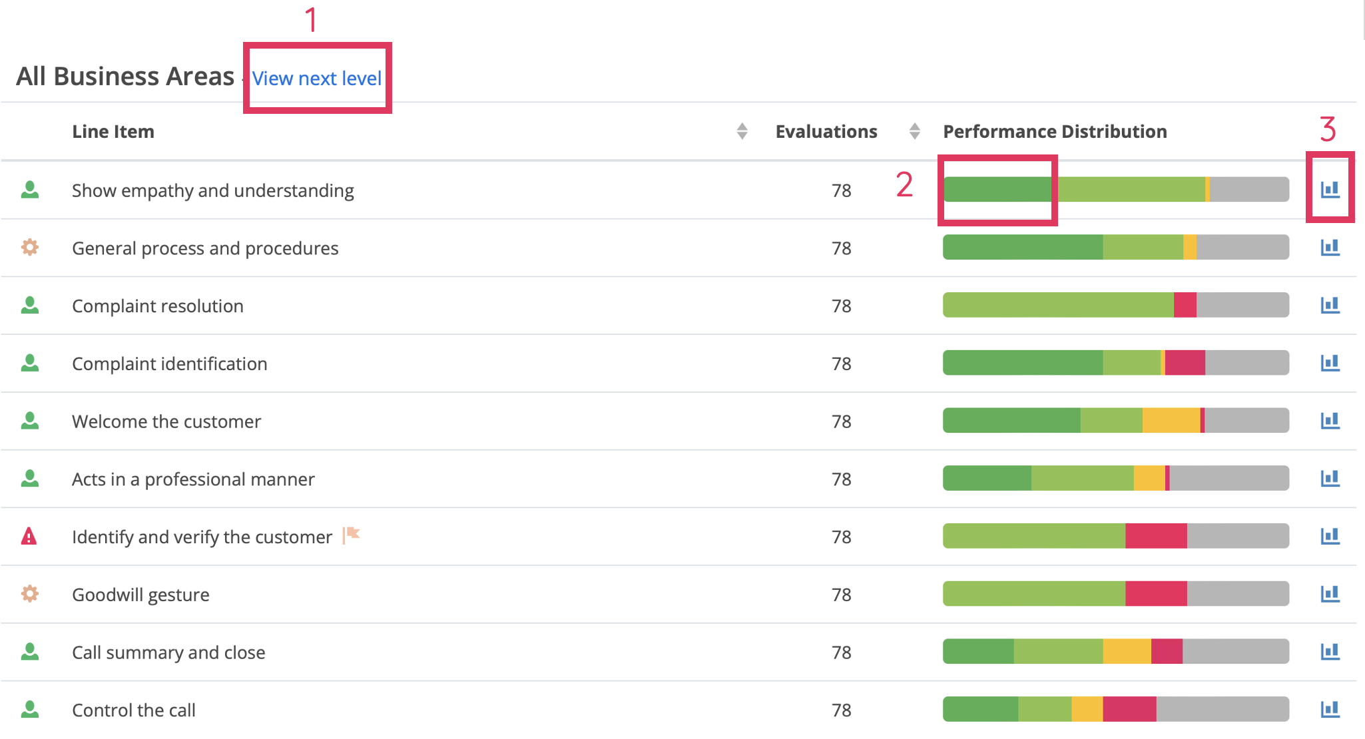
Task: Click the Line Item column header text
Action: (113, 131)
